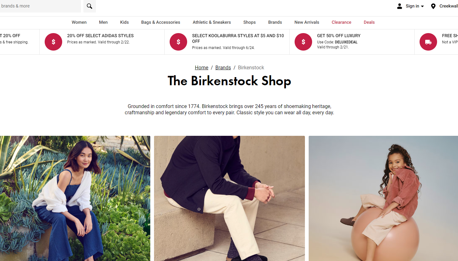Click the location pin icon
The width and height of the screenshot is (458, 261).
click(433, 6)
